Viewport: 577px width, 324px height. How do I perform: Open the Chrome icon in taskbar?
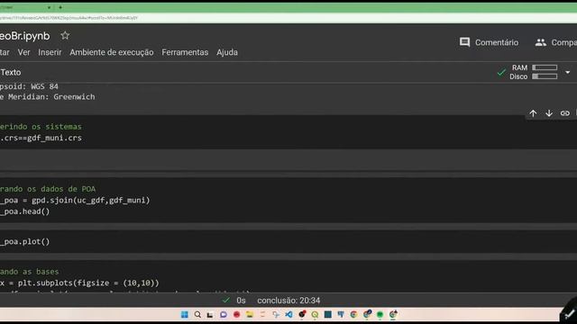click(354, 314)
